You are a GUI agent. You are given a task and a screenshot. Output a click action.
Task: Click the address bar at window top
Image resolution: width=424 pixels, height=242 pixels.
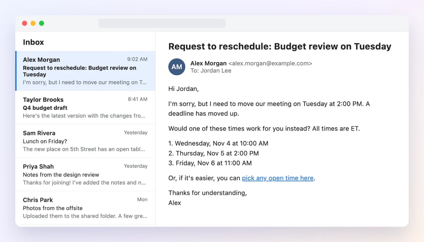pyautogui.click(x=162, y=23)
